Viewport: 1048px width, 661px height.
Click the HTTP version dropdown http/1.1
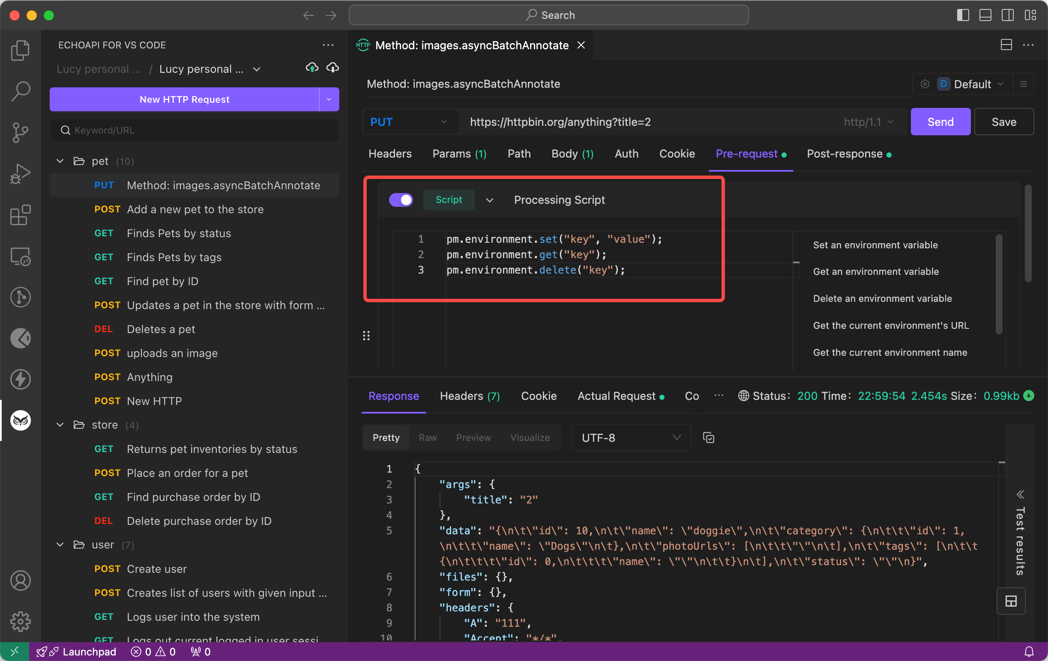(x=869, y=122)
